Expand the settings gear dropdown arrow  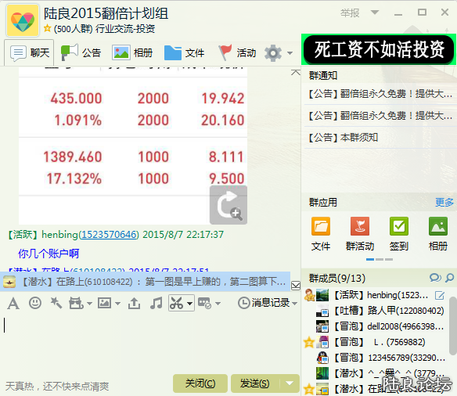[x=290, y=53]
